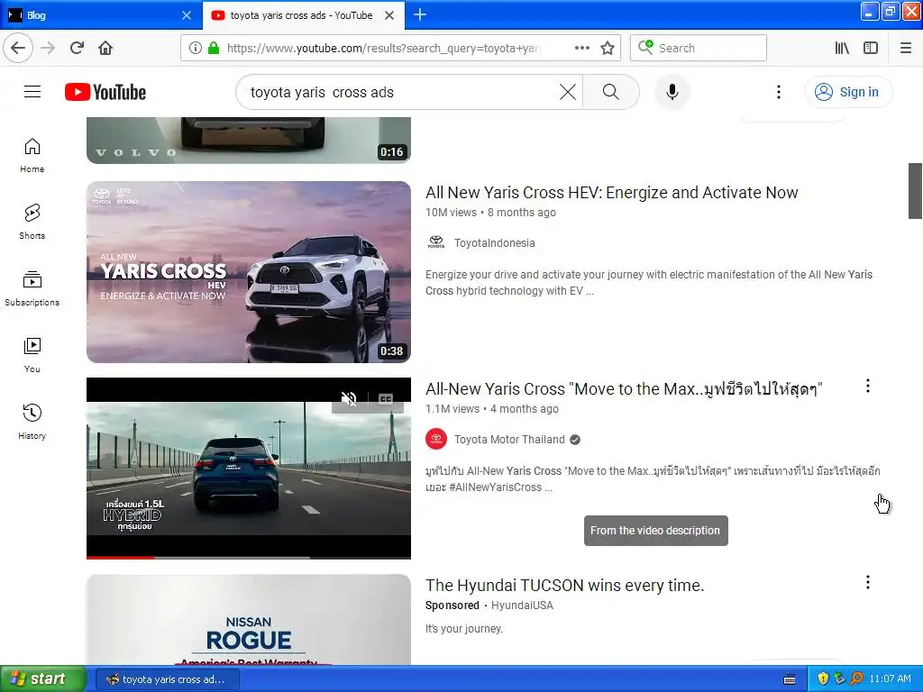Click the secure connection padlock

(214, 48)
